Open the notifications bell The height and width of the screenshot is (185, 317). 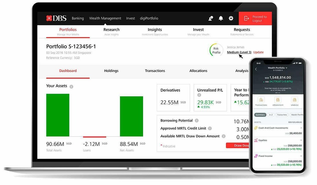tap(221, 18)
